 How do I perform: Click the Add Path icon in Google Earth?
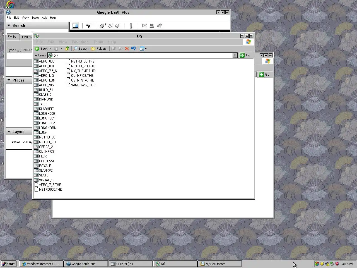110,26
